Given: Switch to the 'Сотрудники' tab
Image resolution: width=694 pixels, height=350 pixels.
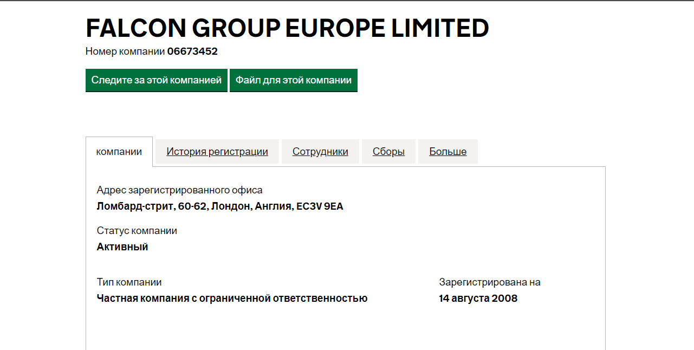Looking at the screenshot, I should pos(320,152).
